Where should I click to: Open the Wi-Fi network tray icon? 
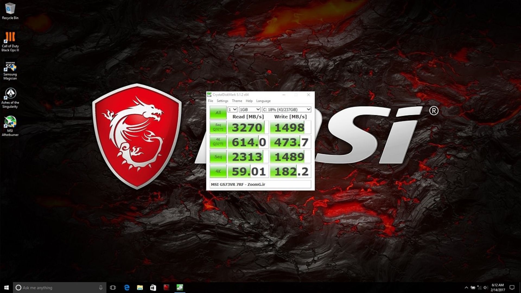(x=479, y=288)
